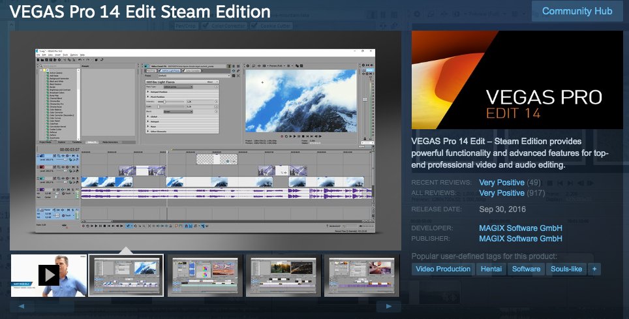Open the Blend mode dropdown
The width and height of the screenshot is (629, 319).
tap(178, 112)
